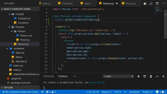Open index.css in the explorer
167x94 pixels.
pos(18,66)
